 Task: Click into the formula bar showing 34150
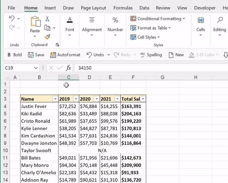tap(151, 68)
